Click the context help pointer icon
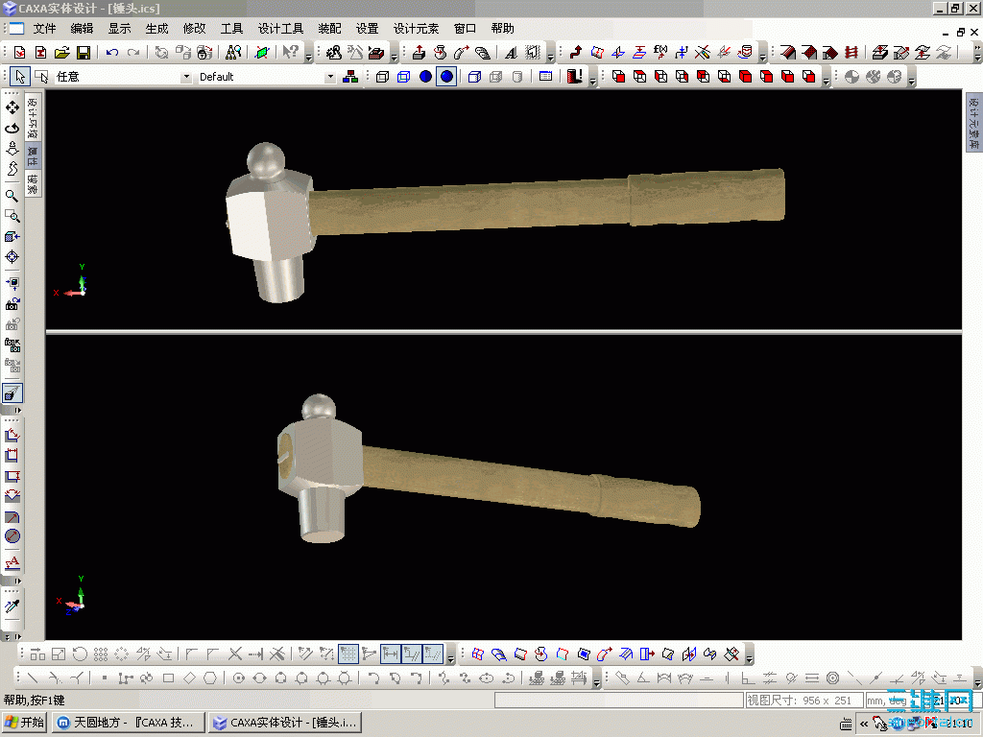 tap(290, 52)
